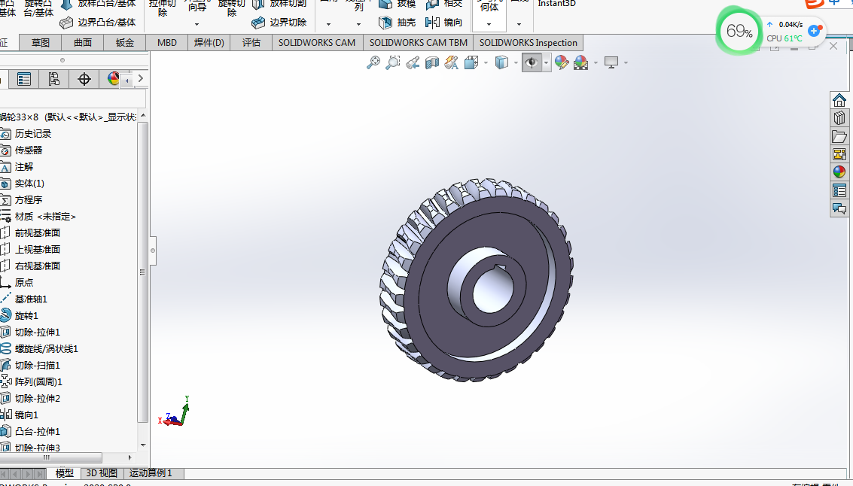The height and width of the screenshot is (486, 853).
Task: Select 螺旋线/涡状线1 in the feature tree
Action: pyautogui.click(x=46, y=349)
